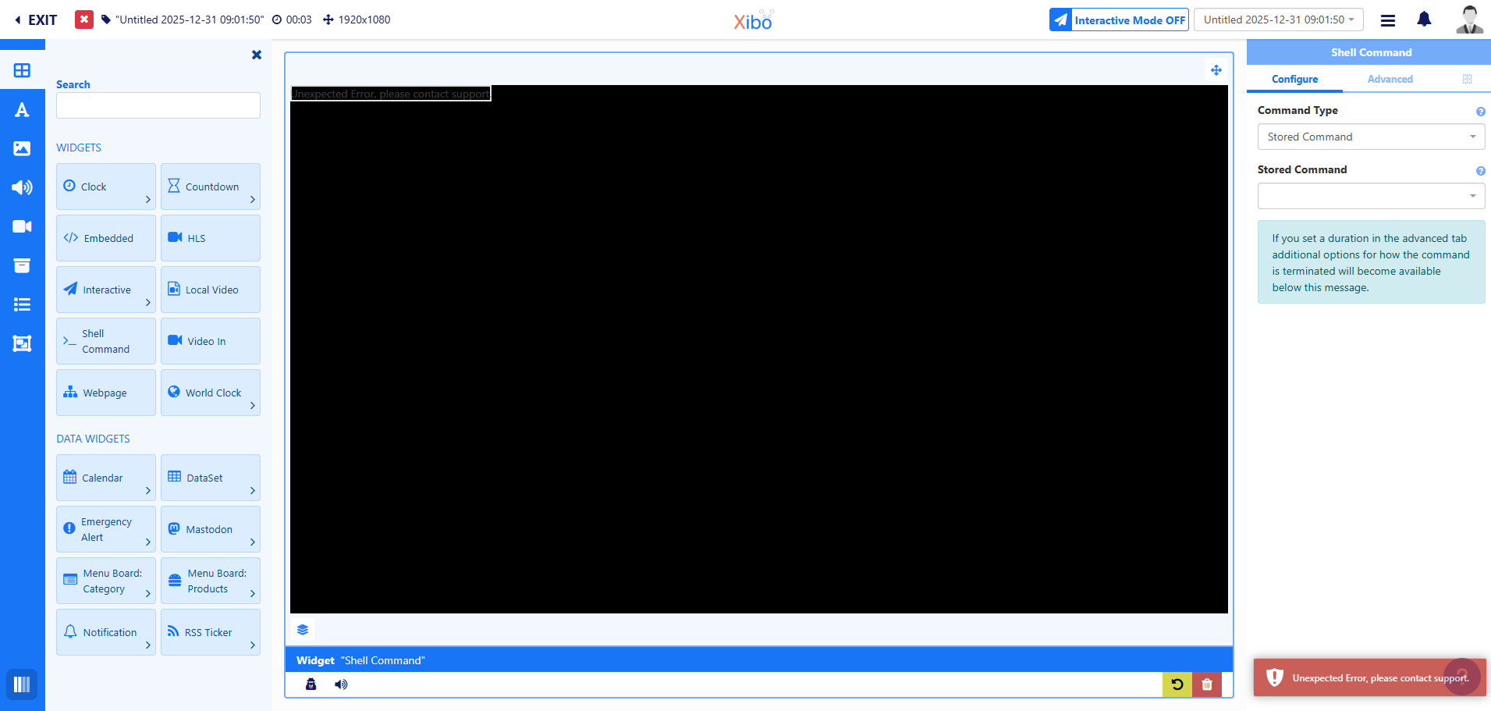
Task: Click the EXIT button
Action: (x=36, y=20)
